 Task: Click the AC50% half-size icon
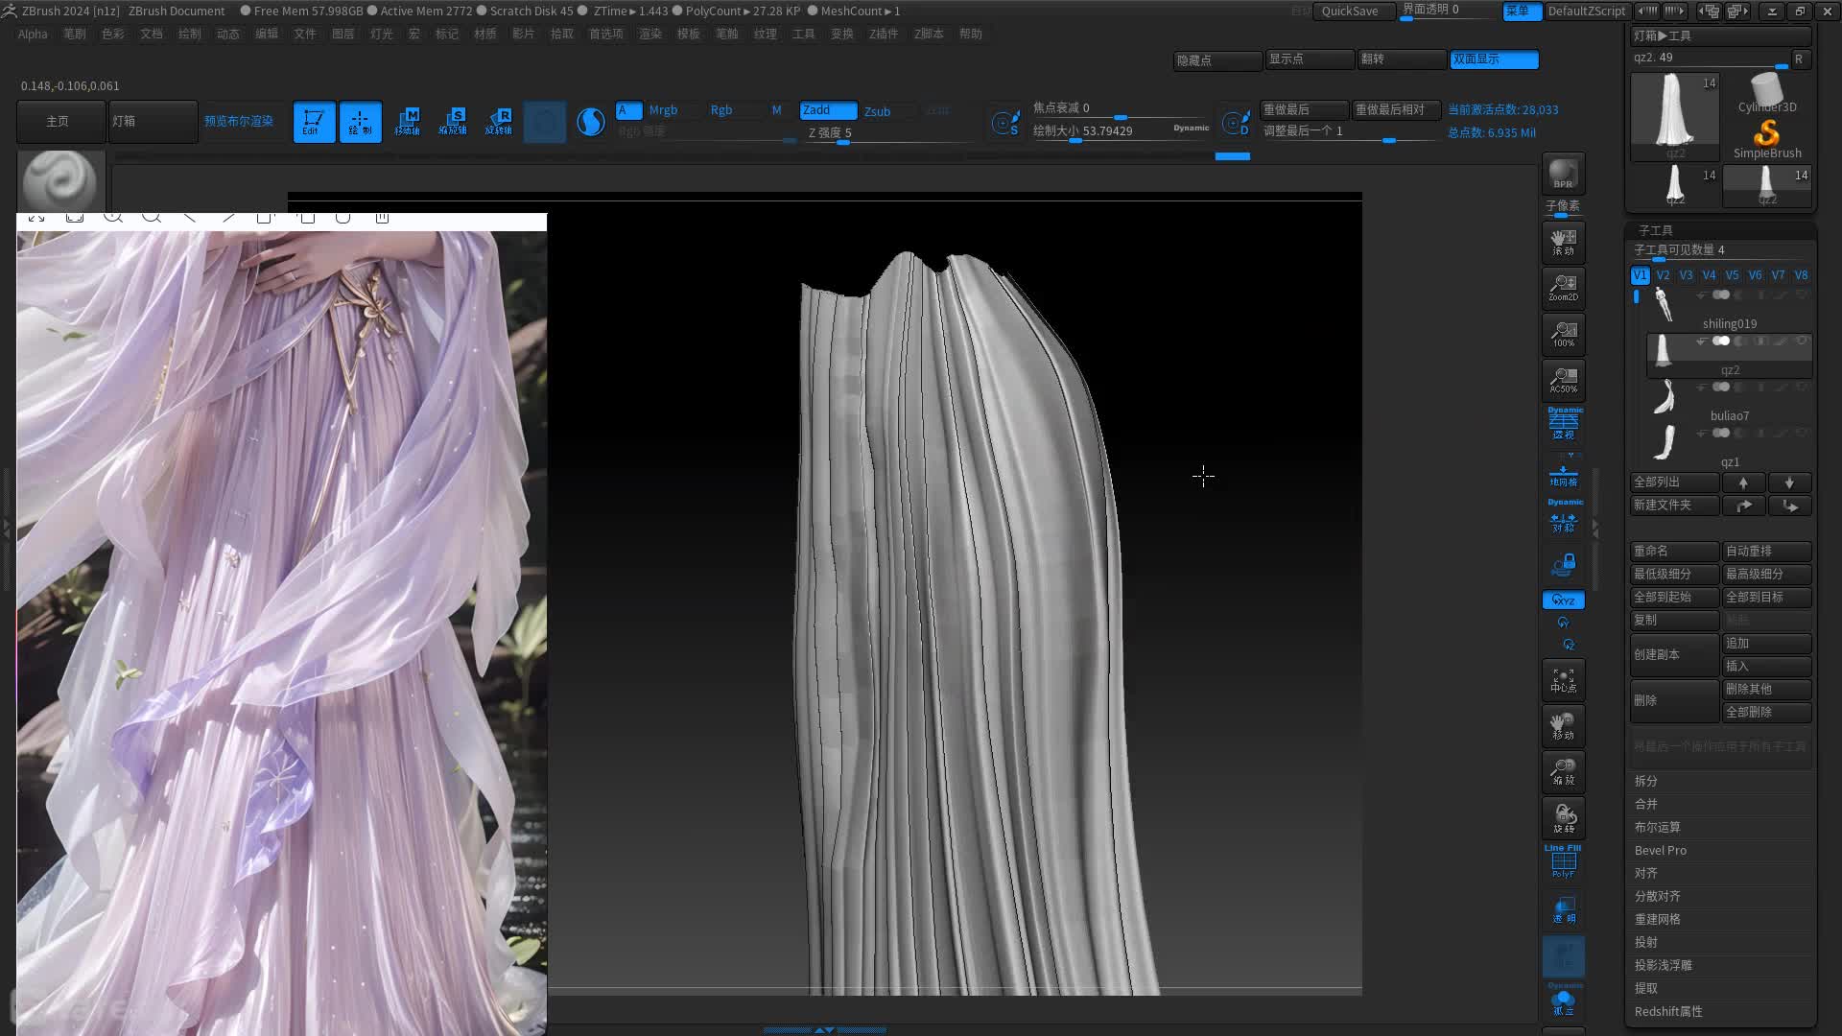1563,380
